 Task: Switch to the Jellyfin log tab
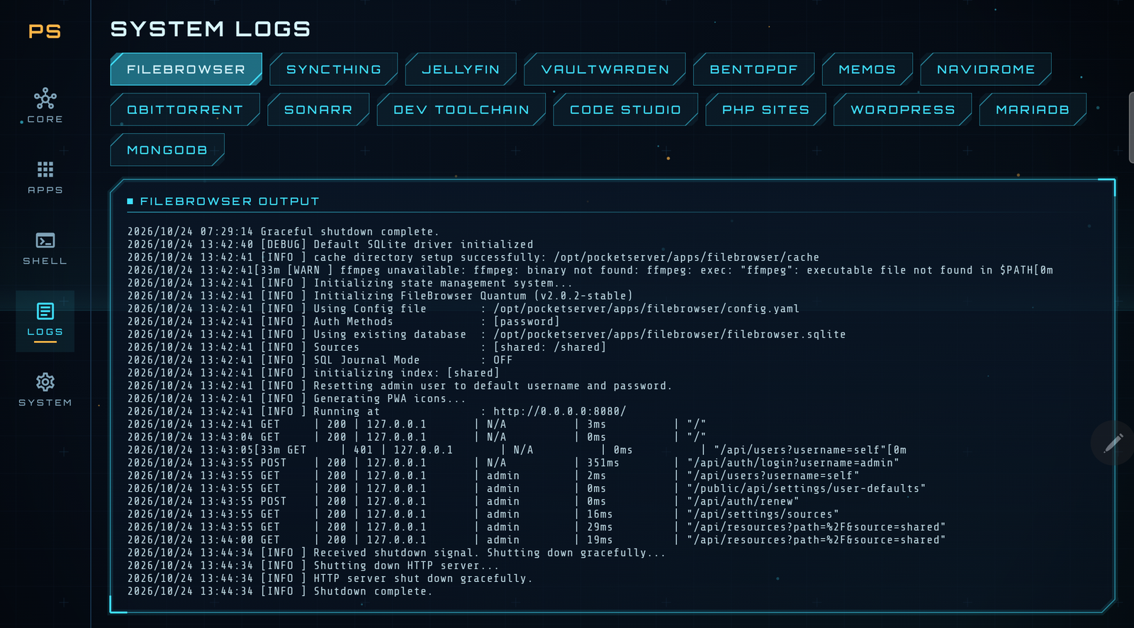[x=461, y=69]
